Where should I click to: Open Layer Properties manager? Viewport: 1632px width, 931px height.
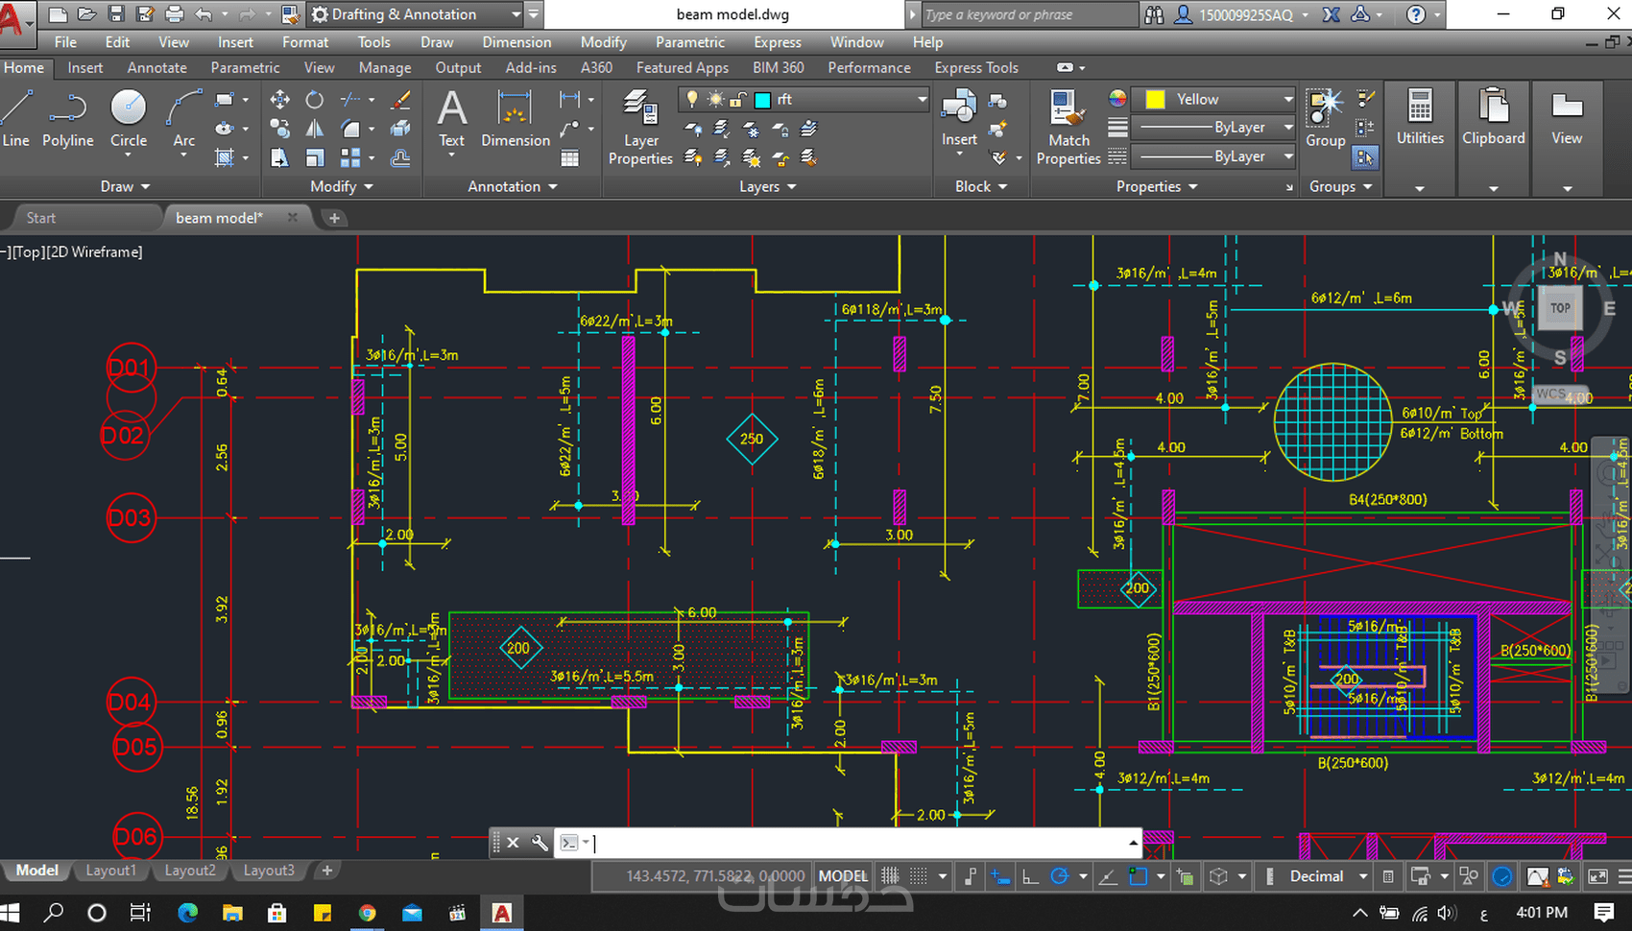coord(640,128)
